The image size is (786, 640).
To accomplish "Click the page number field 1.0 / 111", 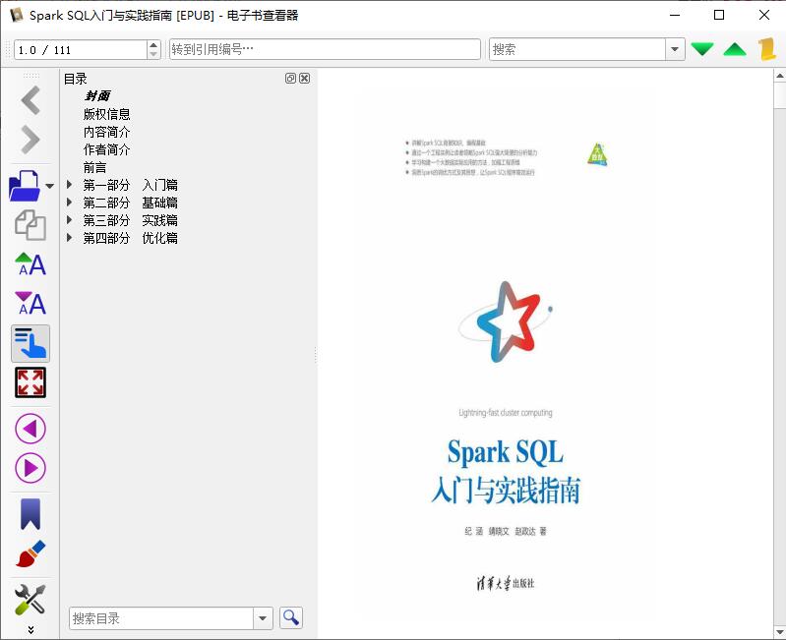I will 81,49.
